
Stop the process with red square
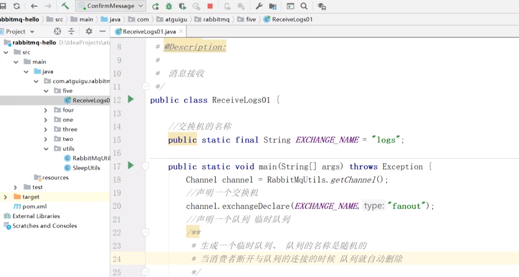pyautogui.click(x=210, y=6)
